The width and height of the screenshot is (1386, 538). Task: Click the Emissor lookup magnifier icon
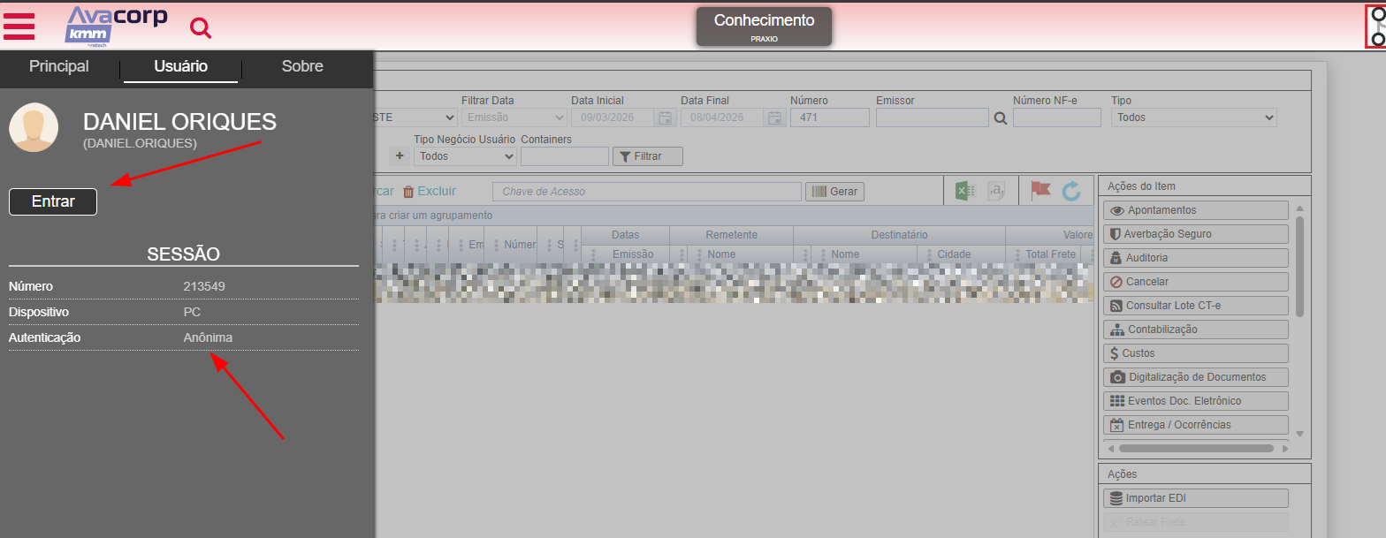coord(1001,118)
